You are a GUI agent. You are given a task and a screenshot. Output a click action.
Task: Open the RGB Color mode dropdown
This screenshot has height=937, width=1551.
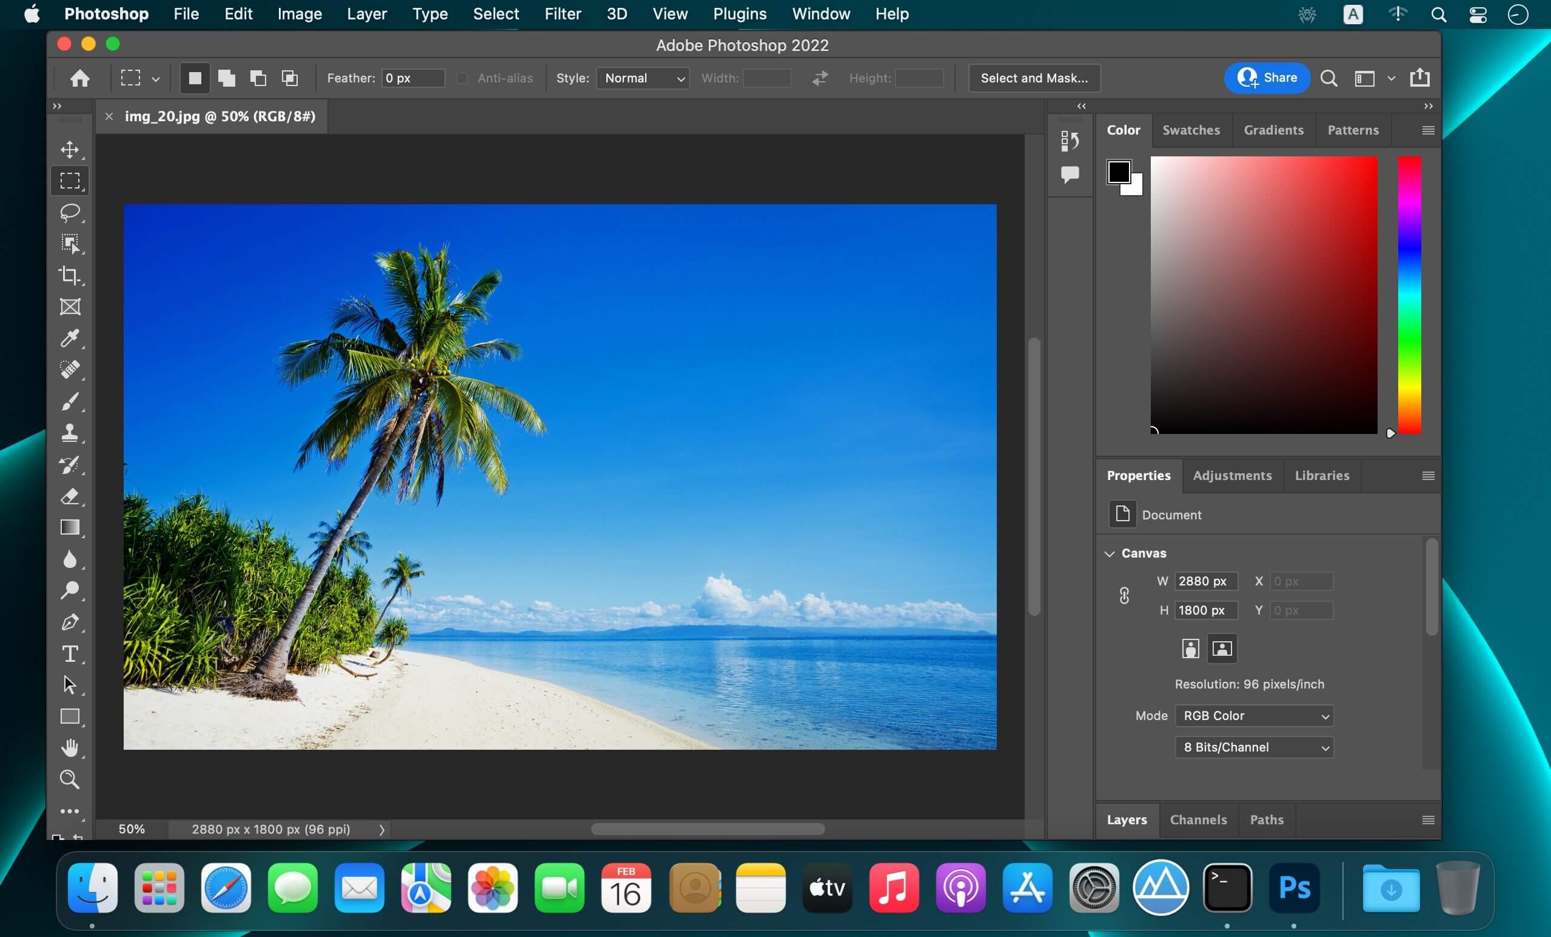(x=1252, y=715)
